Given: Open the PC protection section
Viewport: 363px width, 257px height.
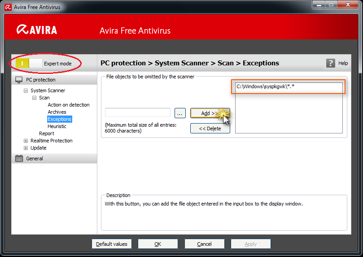Looking at the screenshot, I should [54, 80].
